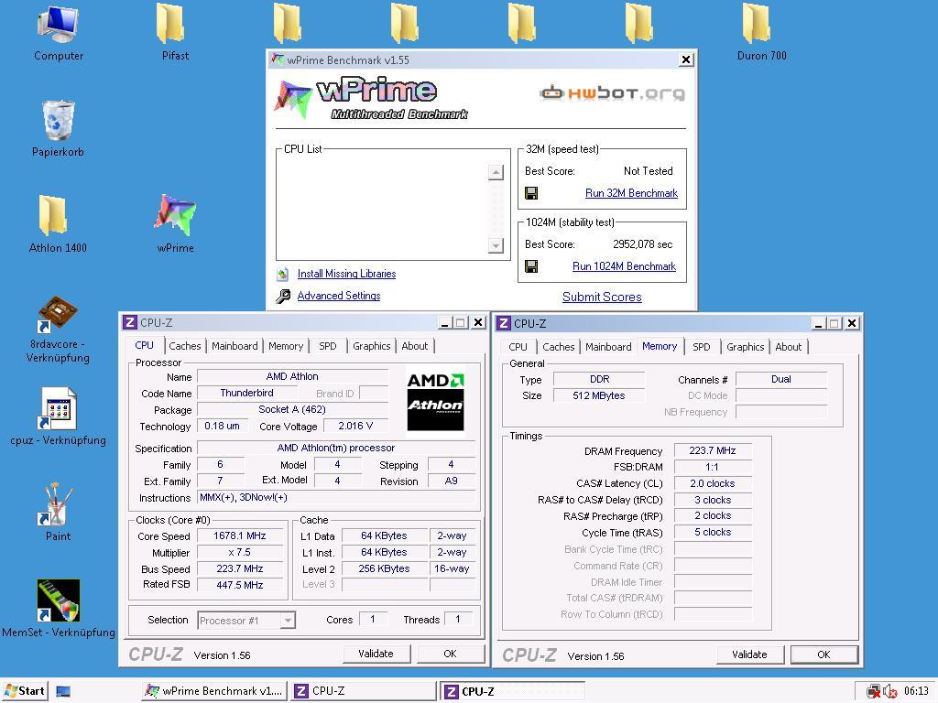Click OK in left CPU-Z window
Screen dimensions: 938x703
click(x=451, y=654)
